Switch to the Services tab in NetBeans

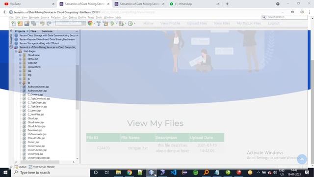(x=47, y=31)
